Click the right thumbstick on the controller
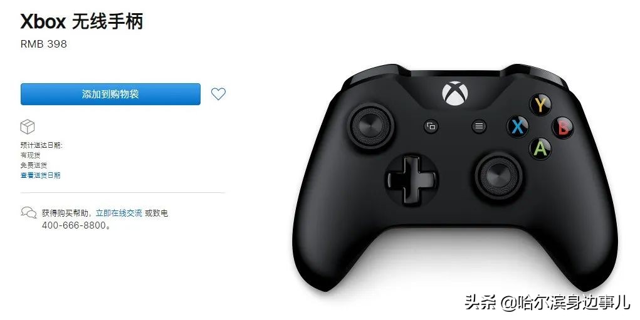This screenshot has width=640, height=320. [498, 175]
